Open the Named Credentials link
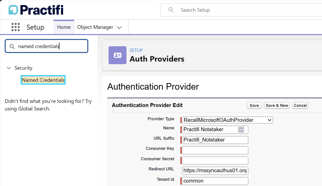Viewport: 322px width, 186px height. [43, 80]
